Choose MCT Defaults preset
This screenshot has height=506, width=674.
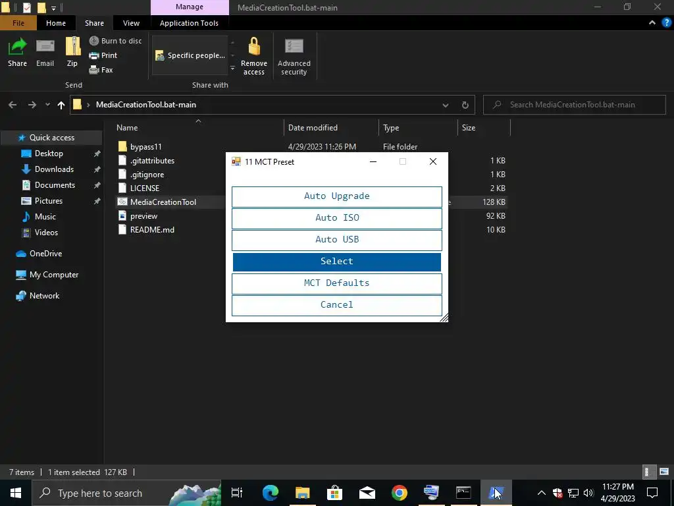pyautogui.click(x=336, y=283)
